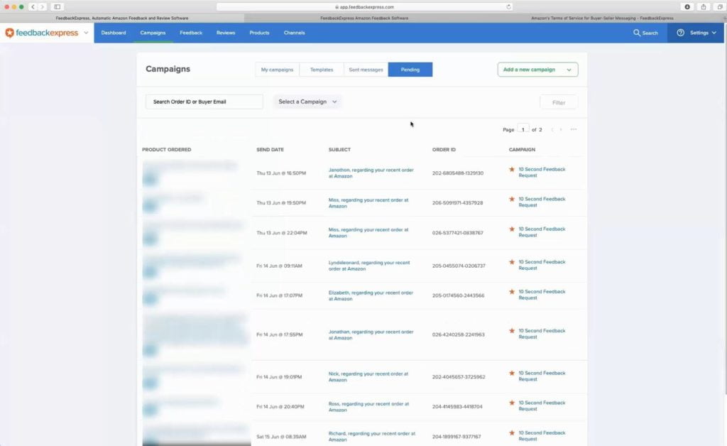The image size is (727, 446).
Task: Open the pagination more options dots
Action: point(574,130)
